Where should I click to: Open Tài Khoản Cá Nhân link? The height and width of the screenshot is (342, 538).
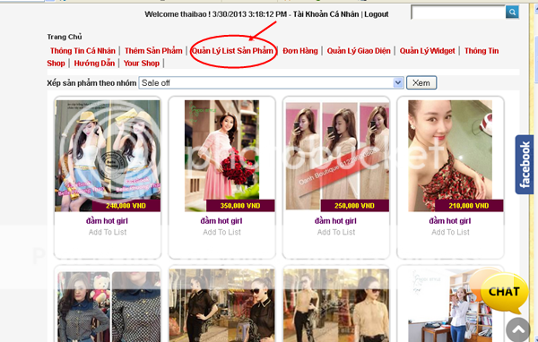(325, 14)
